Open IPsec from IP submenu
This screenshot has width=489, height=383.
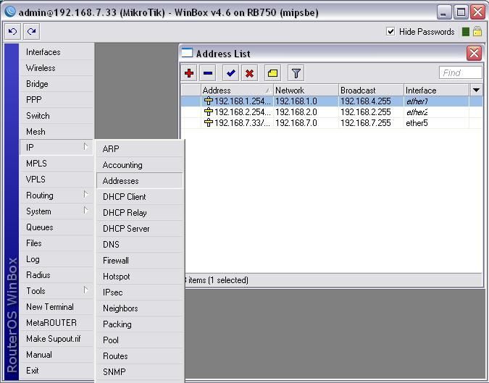[140, 292]
